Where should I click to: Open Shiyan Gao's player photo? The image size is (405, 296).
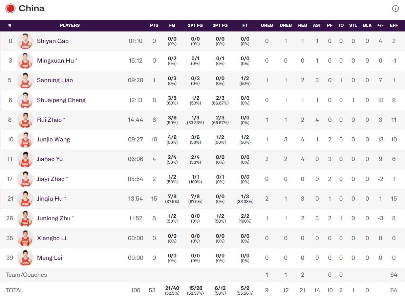click(25, 41)
